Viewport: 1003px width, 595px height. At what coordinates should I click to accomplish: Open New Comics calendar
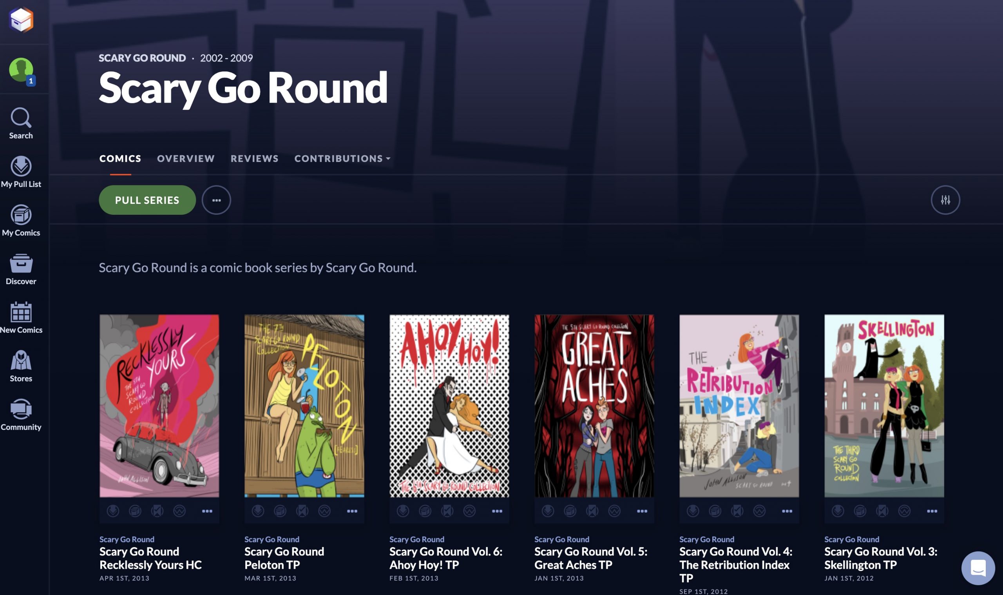pyautogui.click(x=21, y=317)
